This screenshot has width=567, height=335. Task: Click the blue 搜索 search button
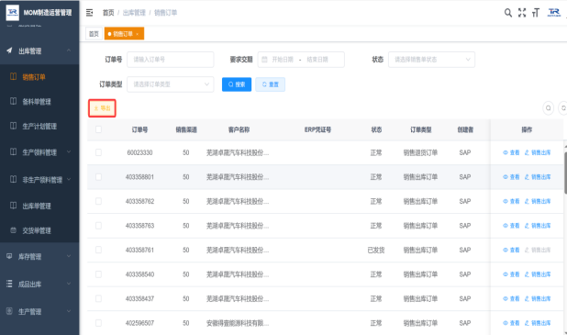pyautogui.click(x=237, y=84)
